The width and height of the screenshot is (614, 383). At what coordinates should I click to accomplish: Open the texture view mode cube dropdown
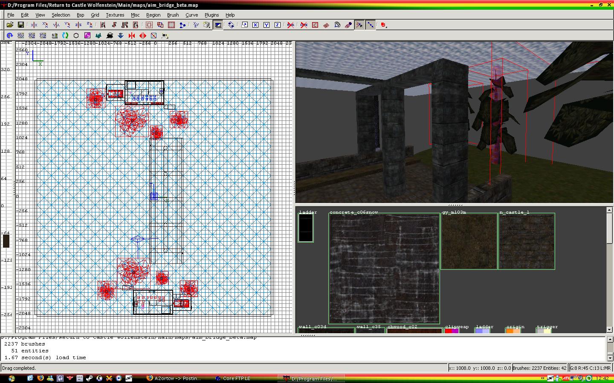(x=207, y=25)
